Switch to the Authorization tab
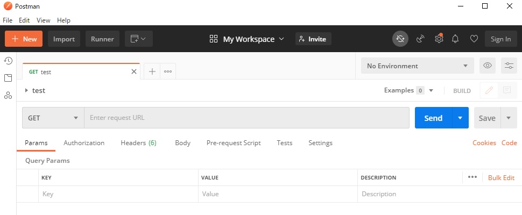Screen dimensions: 522x215 (84, 143)
